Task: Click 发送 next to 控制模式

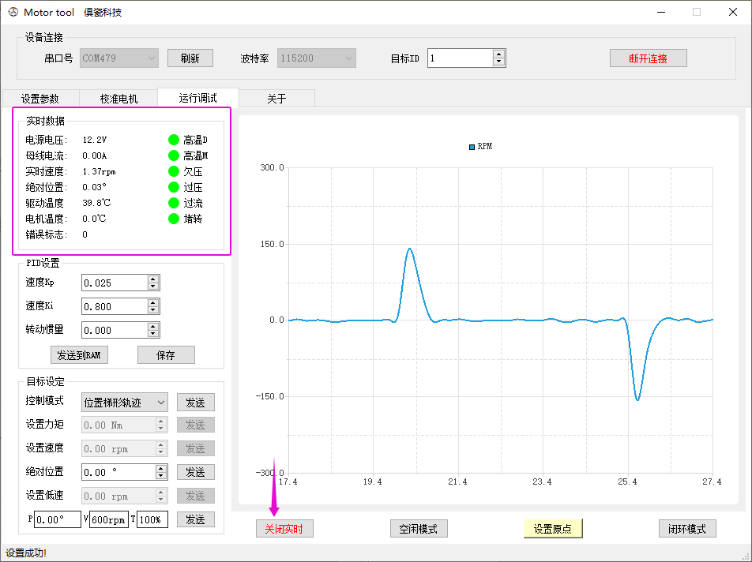Action: click(196, 403)
